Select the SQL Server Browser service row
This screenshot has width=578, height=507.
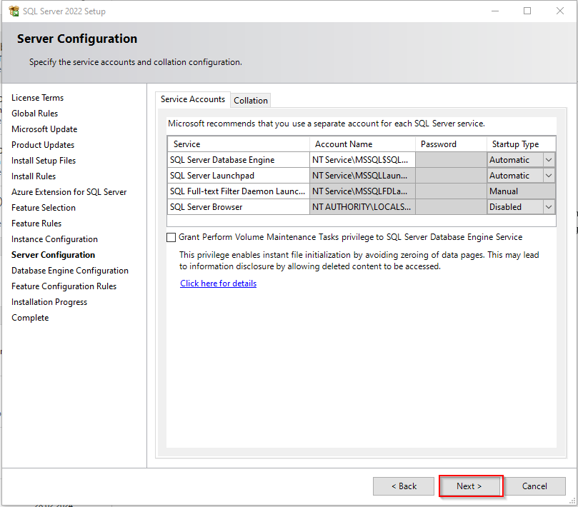pos(238,207)
